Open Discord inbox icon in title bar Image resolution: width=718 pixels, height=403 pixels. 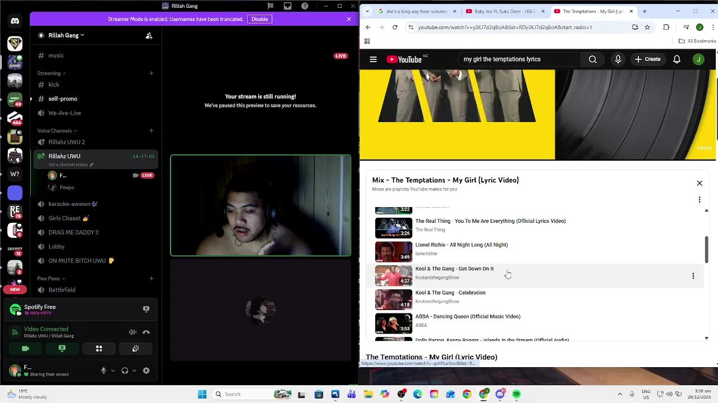288,6
